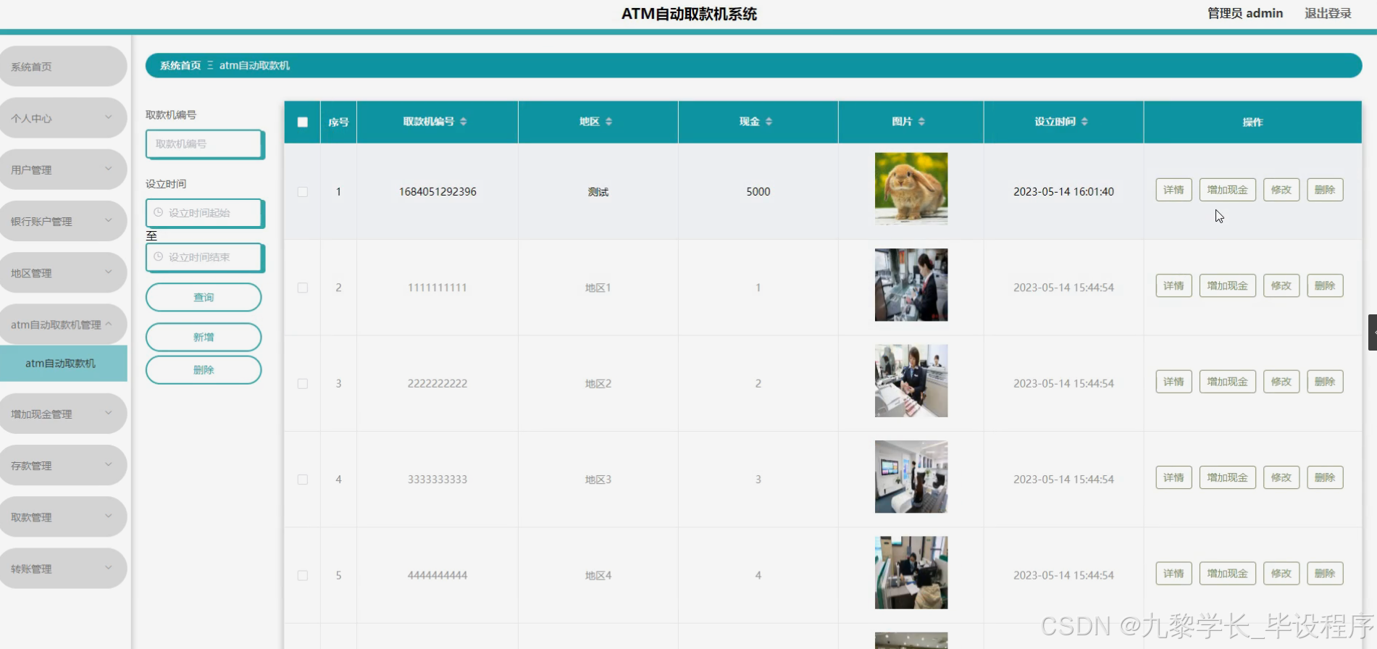This screenshot has width=1377, height=649.
Task: Check the checkbox for row 4
Action: (x=303, y=480)
